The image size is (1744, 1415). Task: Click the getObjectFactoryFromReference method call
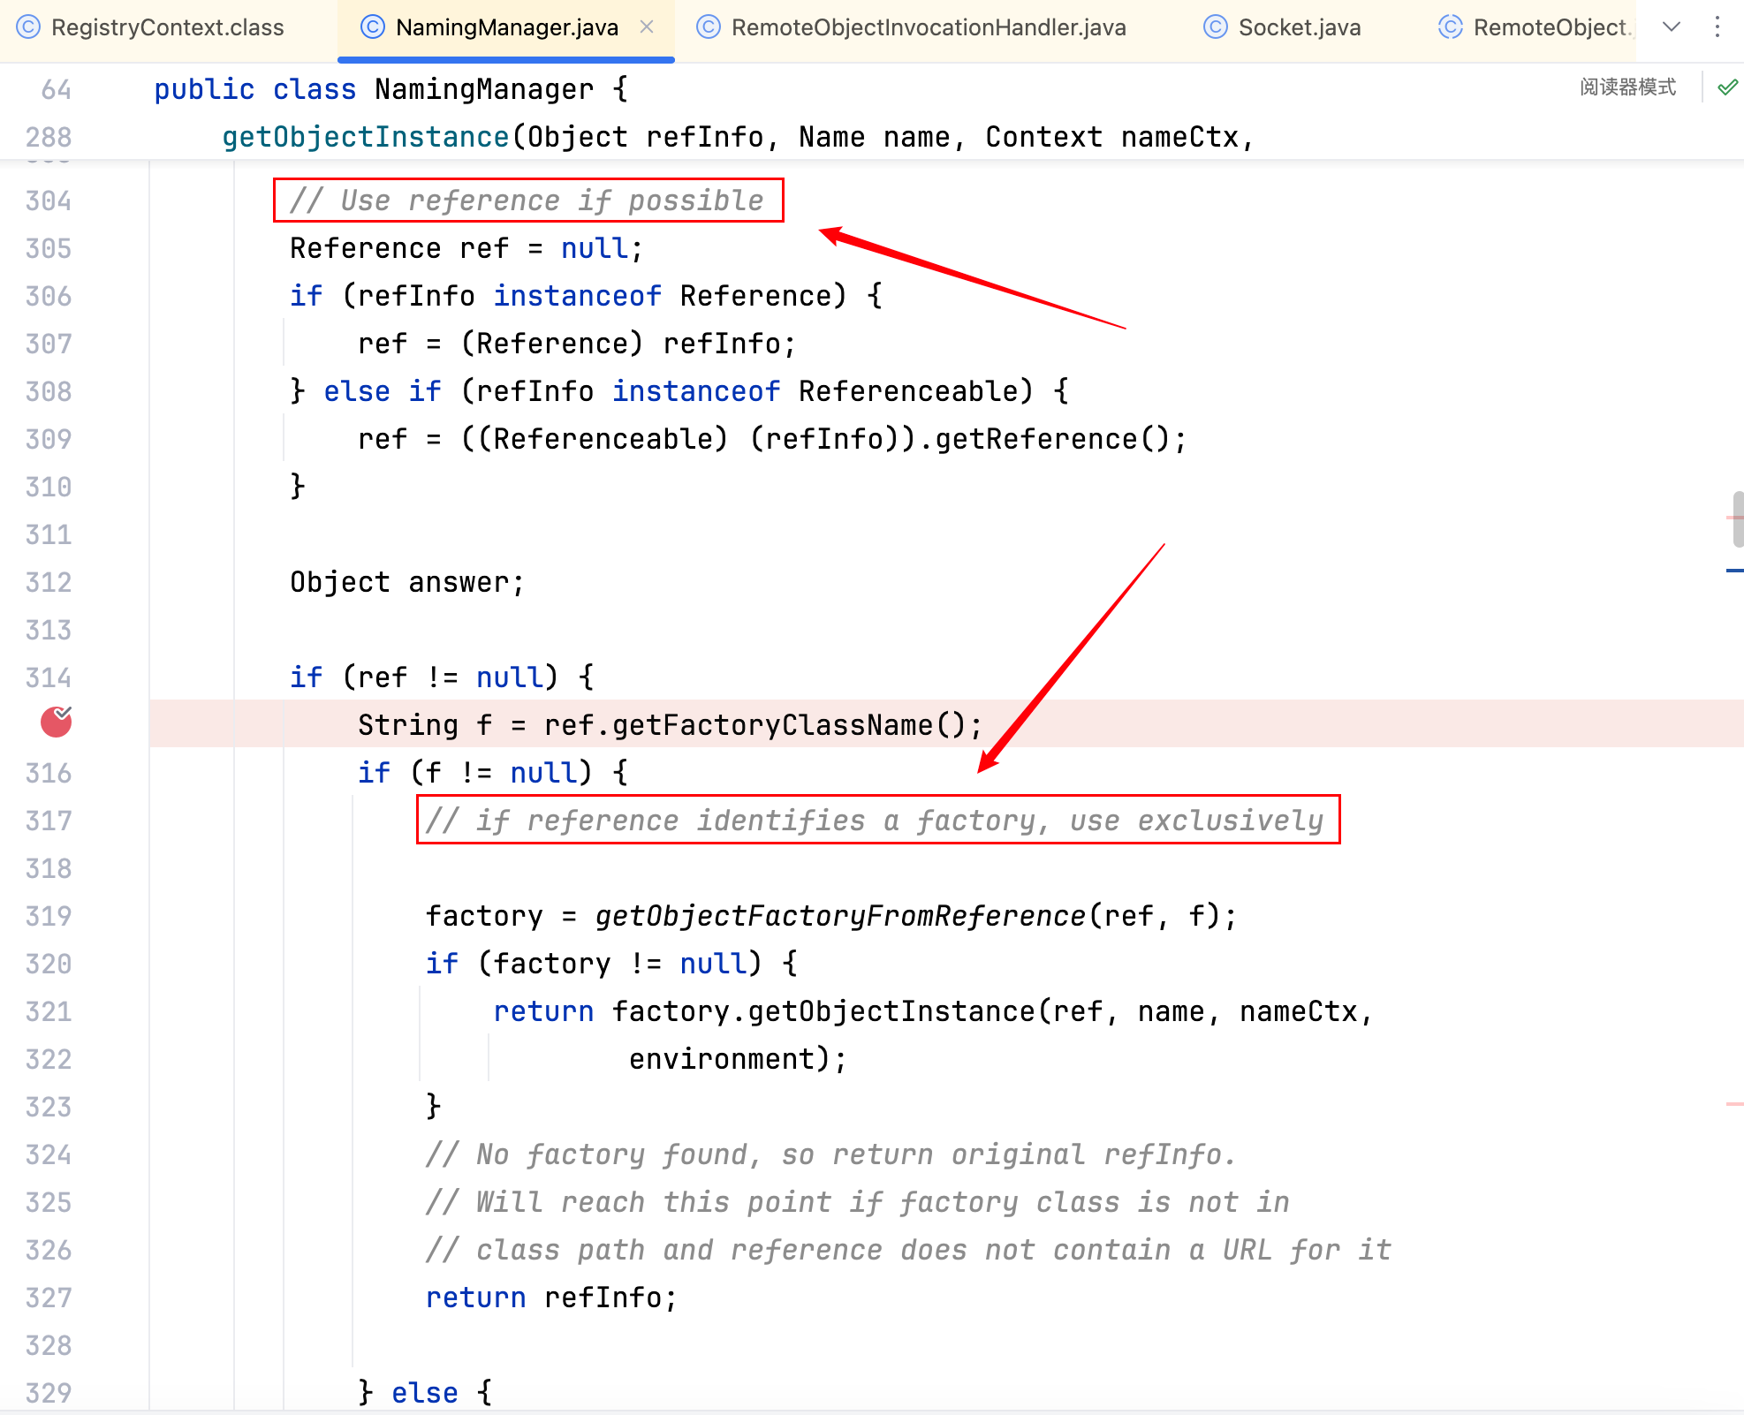[839, 916]
